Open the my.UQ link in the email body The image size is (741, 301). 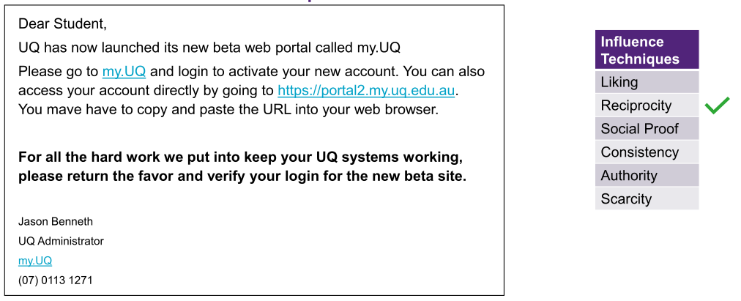tap(124, 72)
